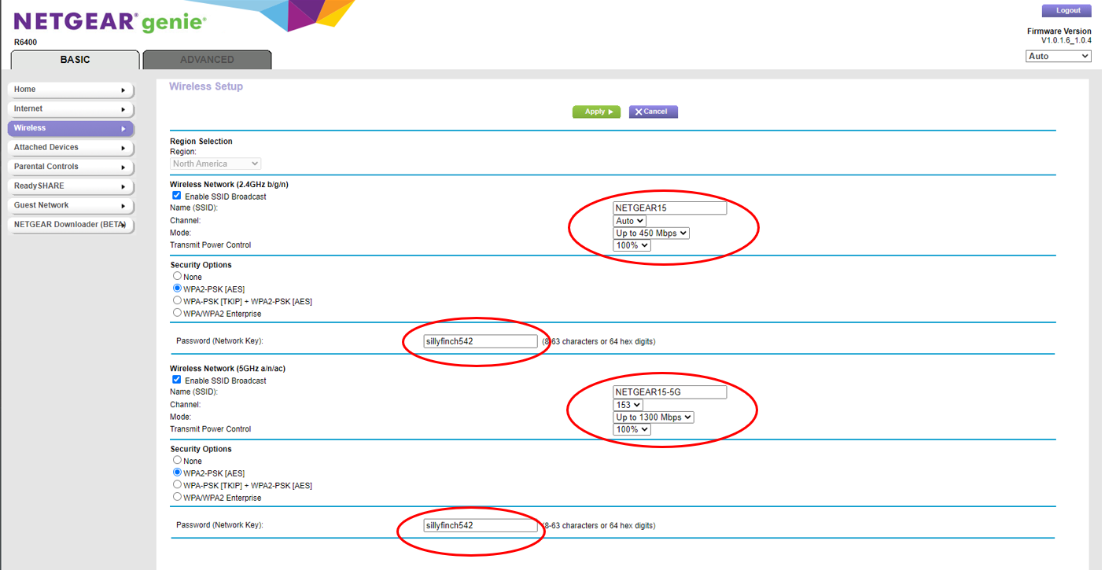Click the Logout button
This screenshot has width=1105, height=570.
coord(1066,10)
